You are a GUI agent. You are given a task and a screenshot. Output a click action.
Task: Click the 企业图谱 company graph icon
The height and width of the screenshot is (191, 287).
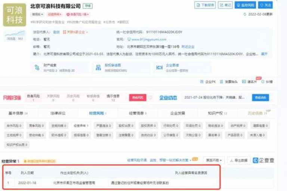tap(160, 67)
